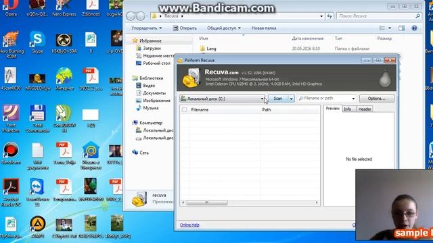This screenshot has width=433, height=243.
Task: Open the Zdibnosti PDF desktop file
Action: click(x=91, y=7)
